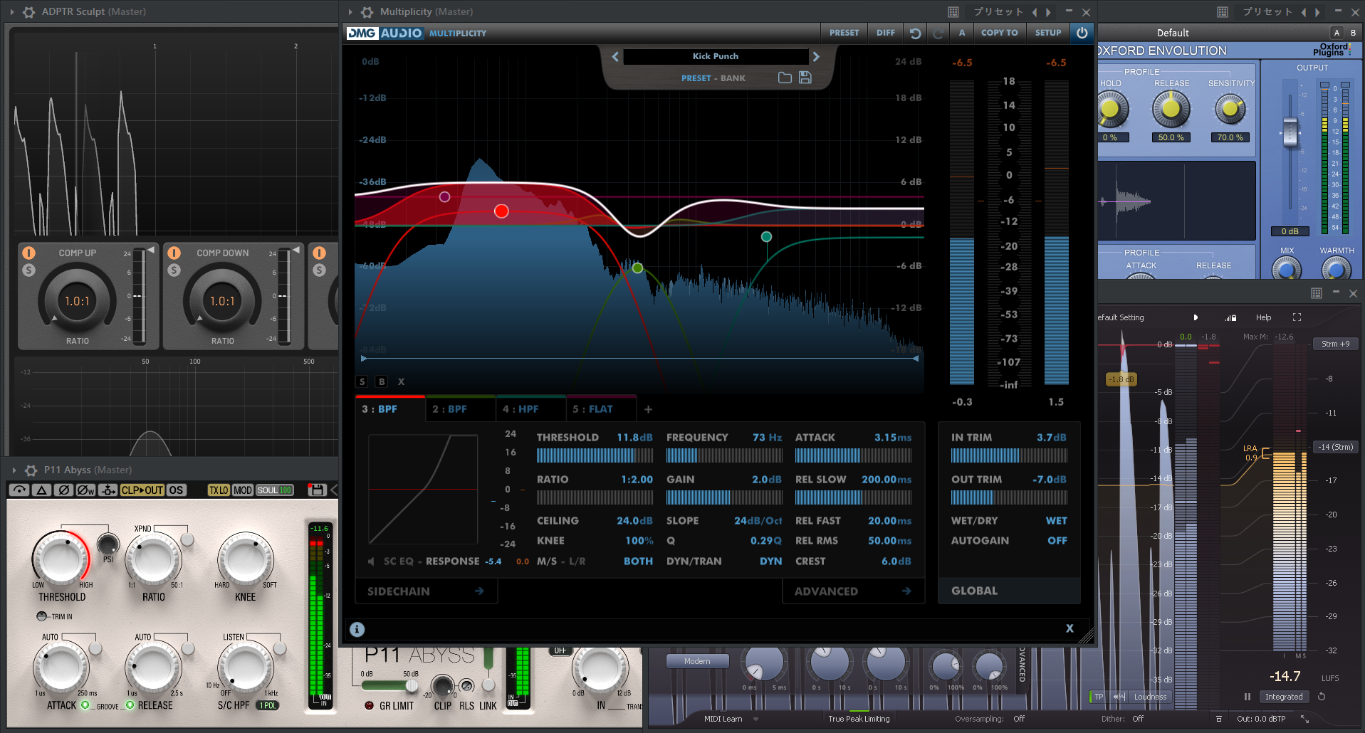Open the SIDECHAIN panel arrow

pos(479,591)
